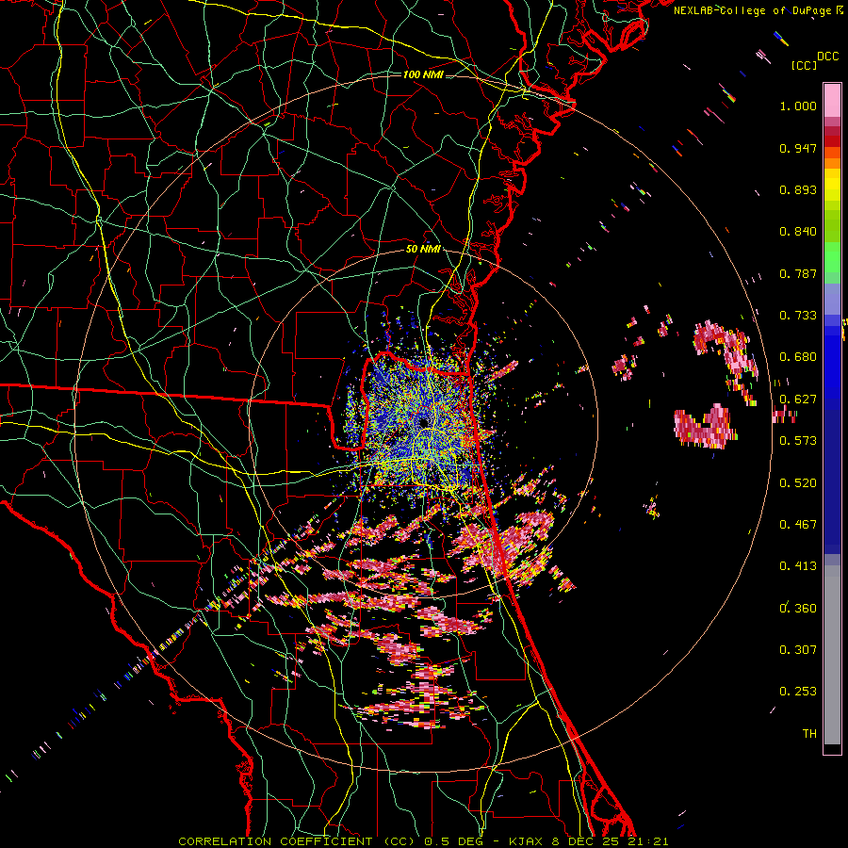Click the [CC] unit label
Image resolution: width=848 pixels, height=848 pixels.
(x=805, y=65)
